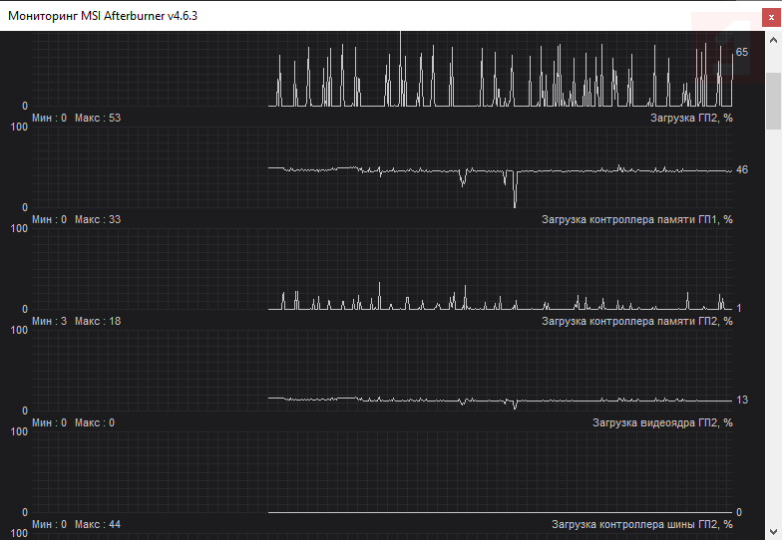
Task: Click the deepest dip in the ГП2 load graph
Action: tap(515, 205)
